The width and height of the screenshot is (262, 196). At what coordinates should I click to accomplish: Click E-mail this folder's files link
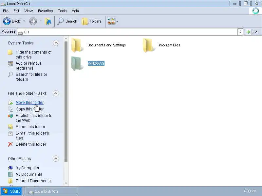coord(32,136)
